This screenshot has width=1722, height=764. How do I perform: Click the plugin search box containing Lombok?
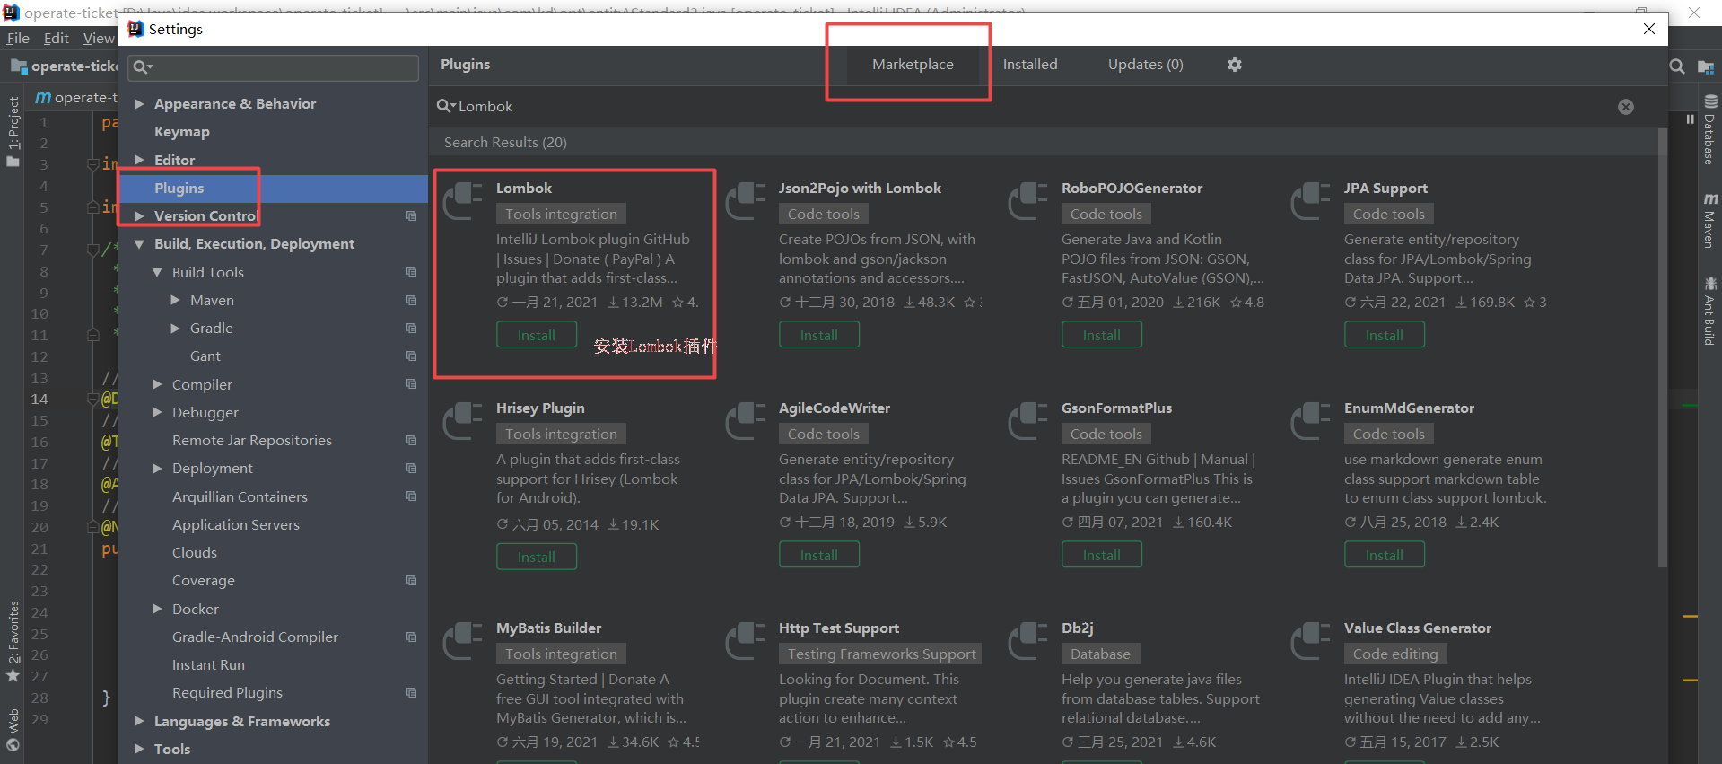click(x=1032, y=106)
